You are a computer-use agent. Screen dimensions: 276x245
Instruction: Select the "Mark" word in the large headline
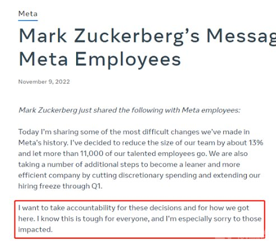coord(43,36)
